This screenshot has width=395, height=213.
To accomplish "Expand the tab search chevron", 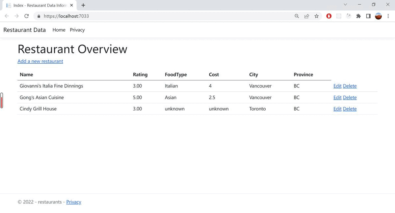I will [x=345, y=5].
